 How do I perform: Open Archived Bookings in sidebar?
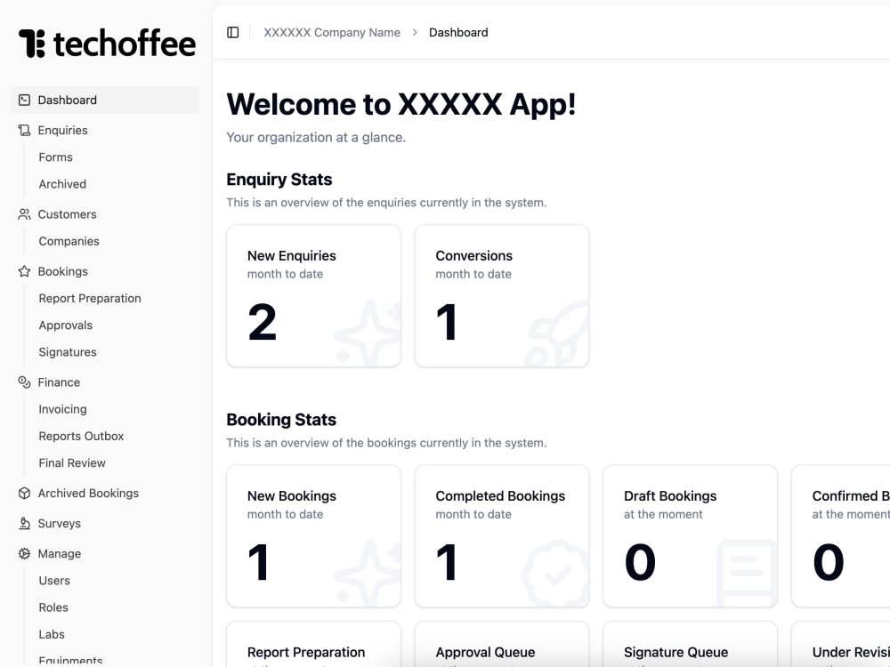[105, 494]
